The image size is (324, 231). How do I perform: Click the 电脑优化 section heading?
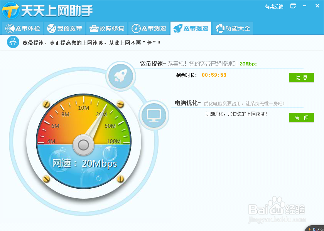point(187,103)
